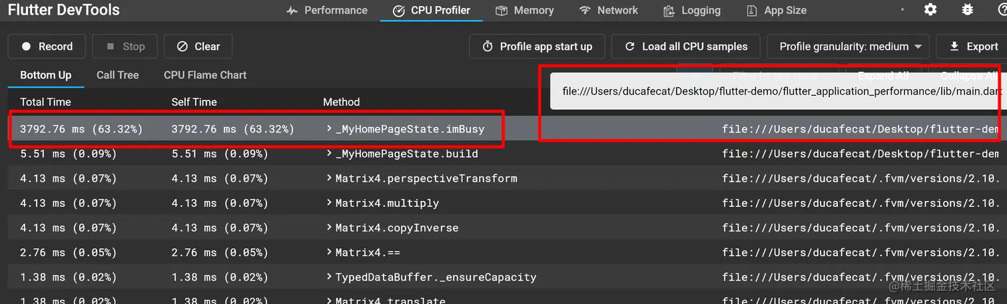Viewport: 1007px width, 304px height.
Task: Expand the Matrix4.perspectiveTransform row
Action: [329, 178]
